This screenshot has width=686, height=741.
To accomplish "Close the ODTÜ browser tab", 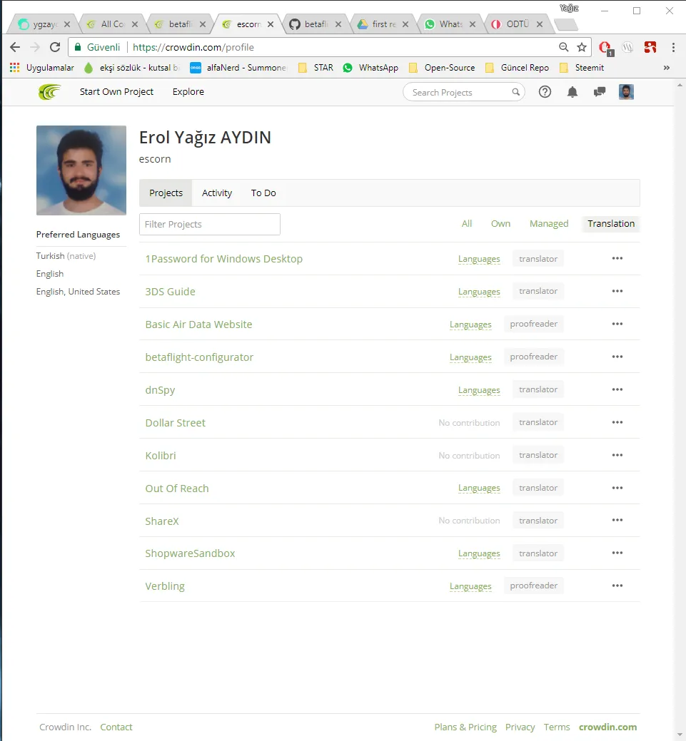I will tap(540, 24).
